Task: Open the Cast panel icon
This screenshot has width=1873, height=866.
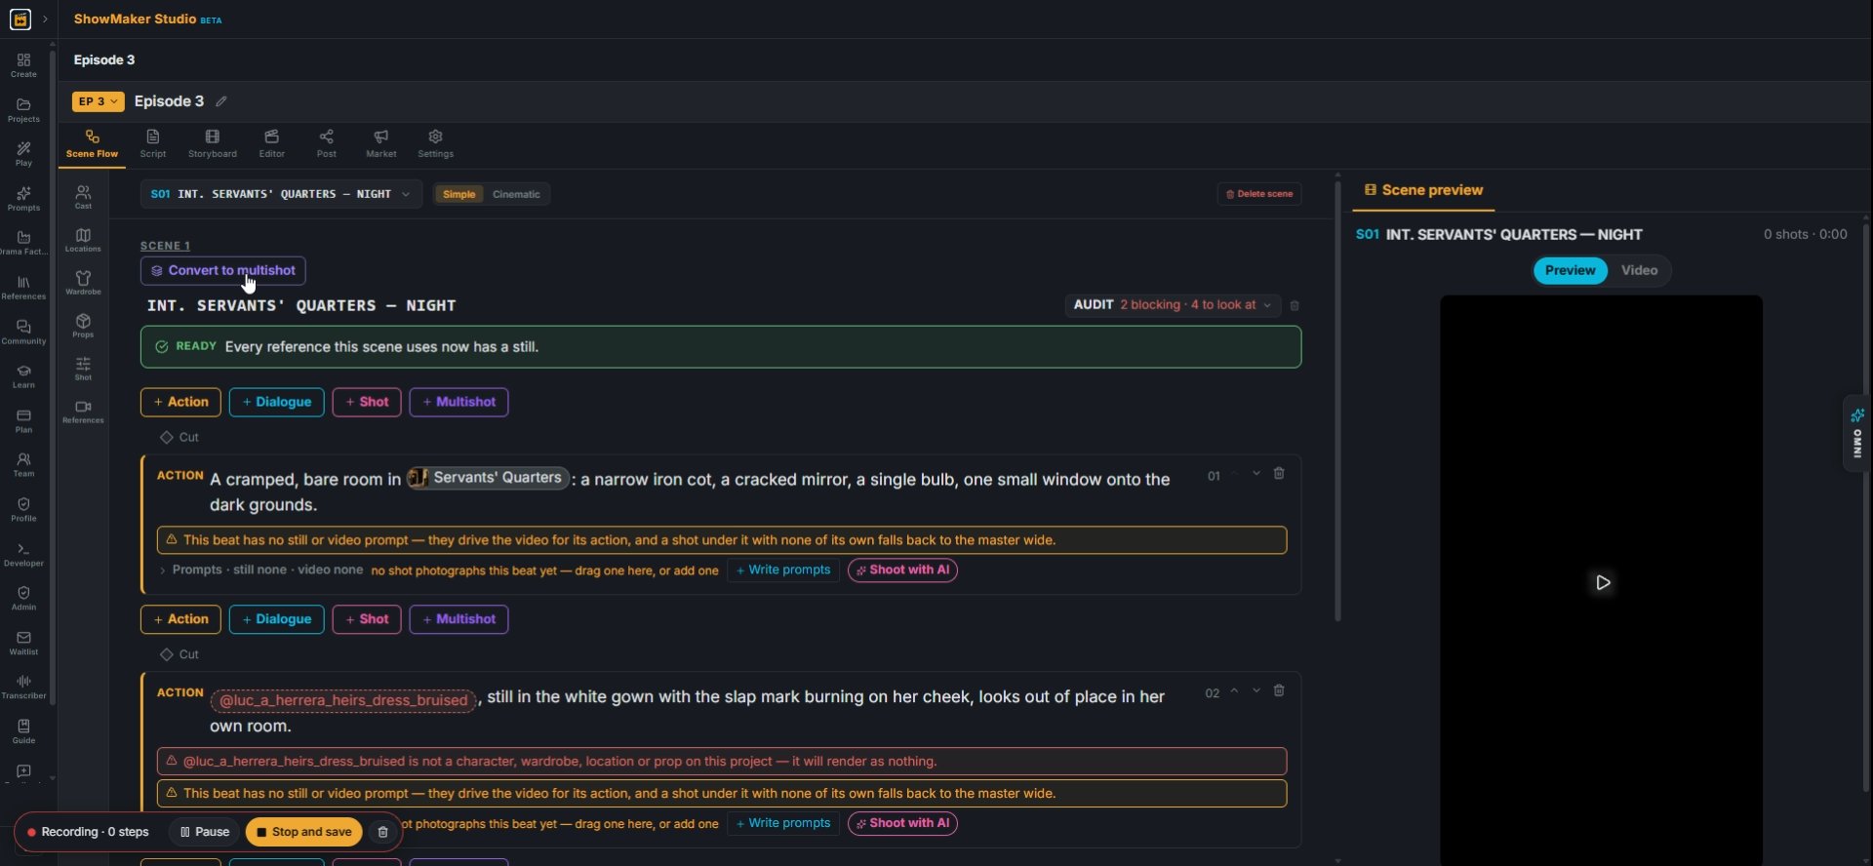Action: point(83,197)
